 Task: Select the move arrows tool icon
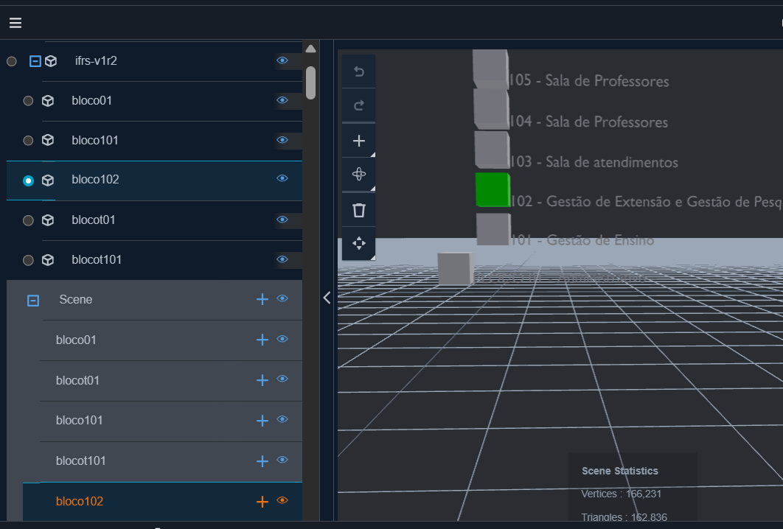tap(359, 243)
